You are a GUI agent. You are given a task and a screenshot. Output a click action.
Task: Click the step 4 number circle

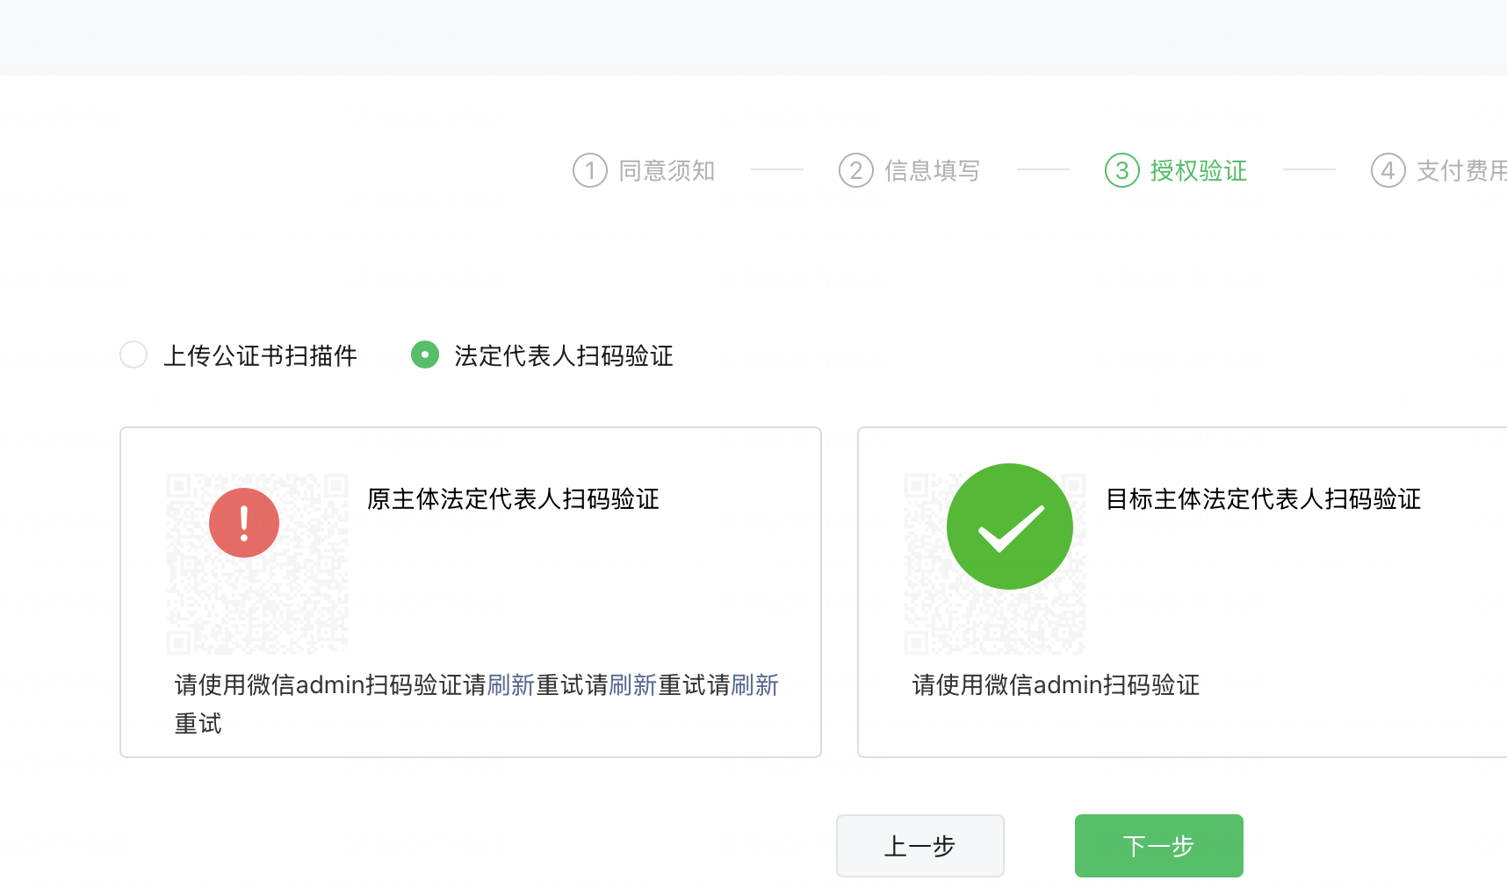point(1388,170)
